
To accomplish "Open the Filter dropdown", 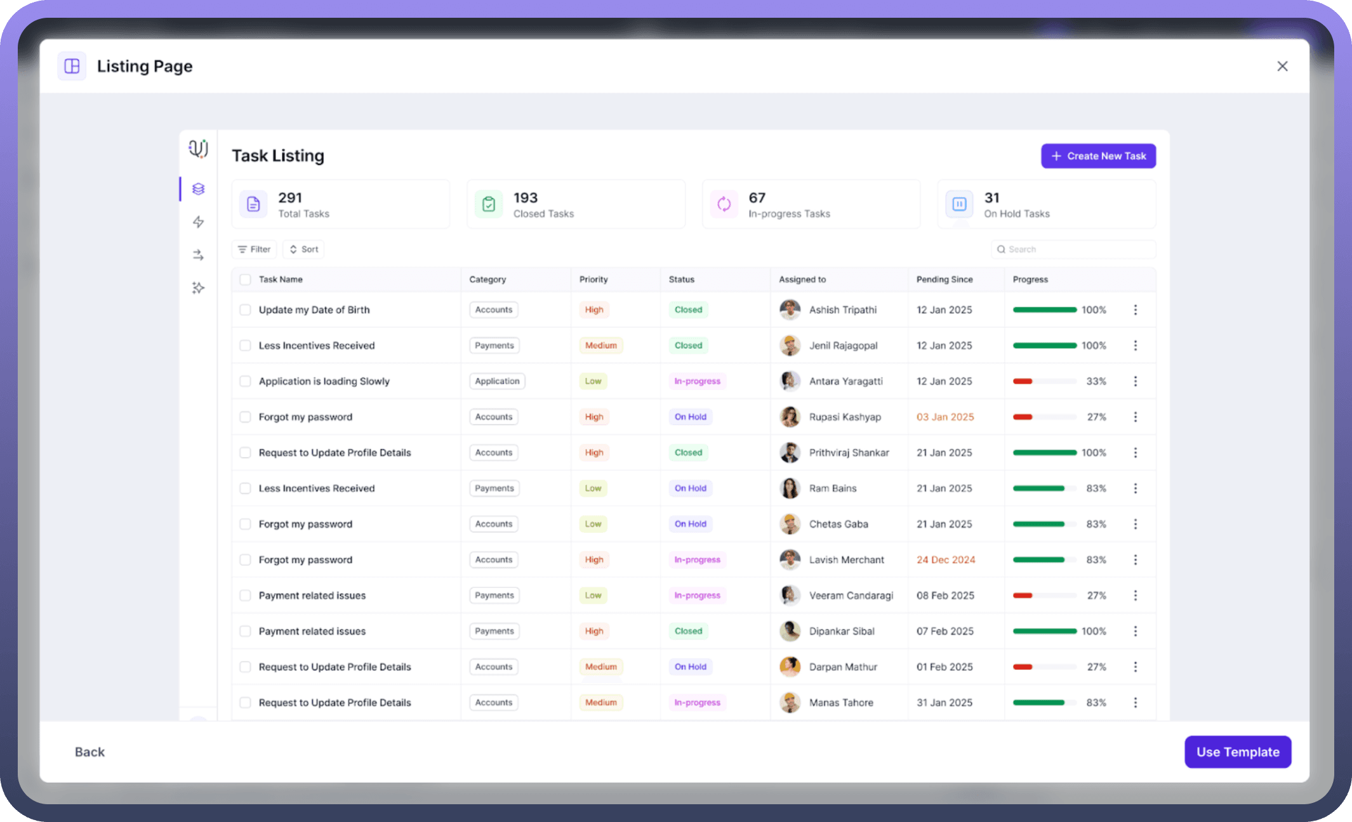I will pos(254,249).
